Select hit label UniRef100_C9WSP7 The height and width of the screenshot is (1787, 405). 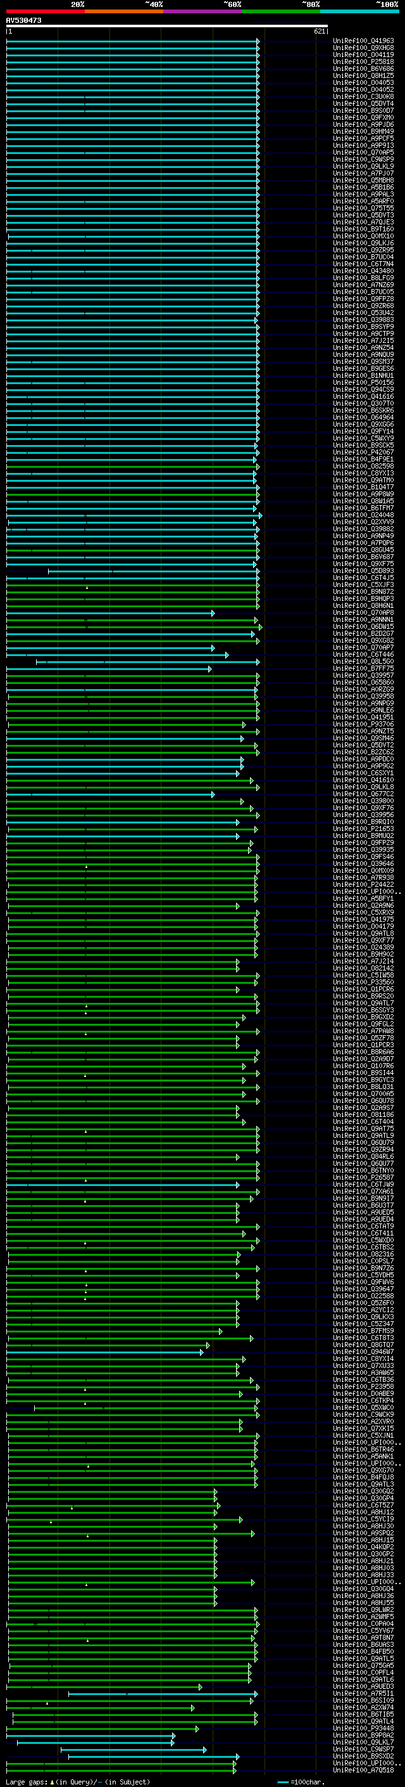tap(363, 1750)
